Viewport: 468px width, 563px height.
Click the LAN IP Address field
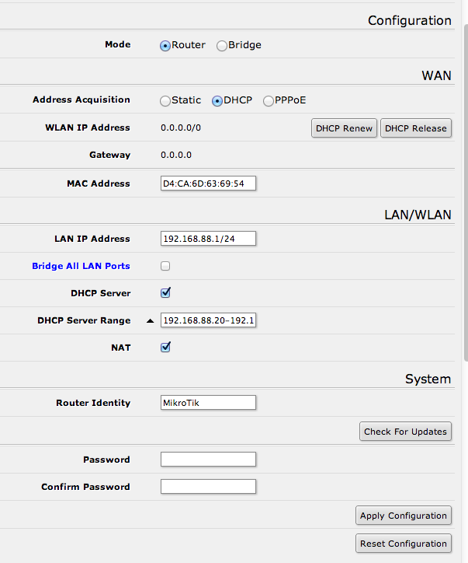(x=208, y=239)
